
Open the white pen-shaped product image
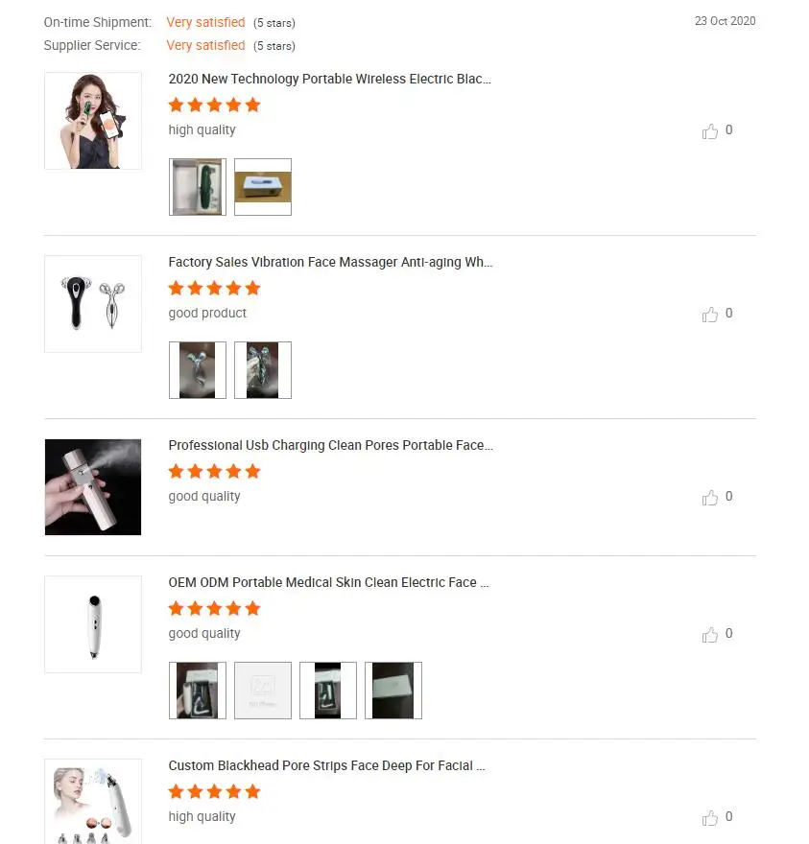pyautogui.click(x=93, y=624)
